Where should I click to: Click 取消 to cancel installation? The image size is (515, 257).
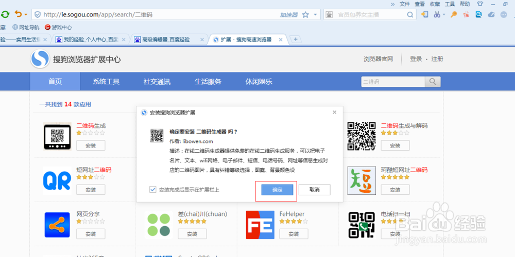point(314,190)
